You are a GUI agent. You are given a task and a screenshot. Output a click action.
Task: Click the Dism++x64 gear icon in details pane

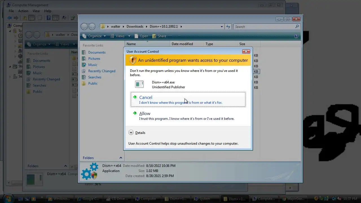[x=89, y=171]
